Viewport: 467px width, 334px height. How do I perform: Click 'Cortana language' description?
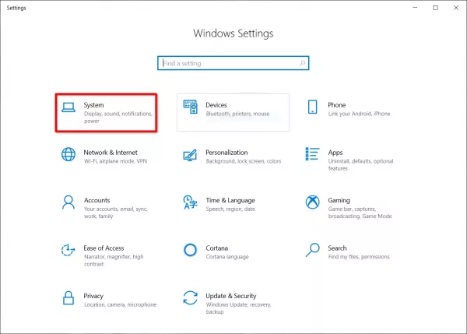click(227, 257)
